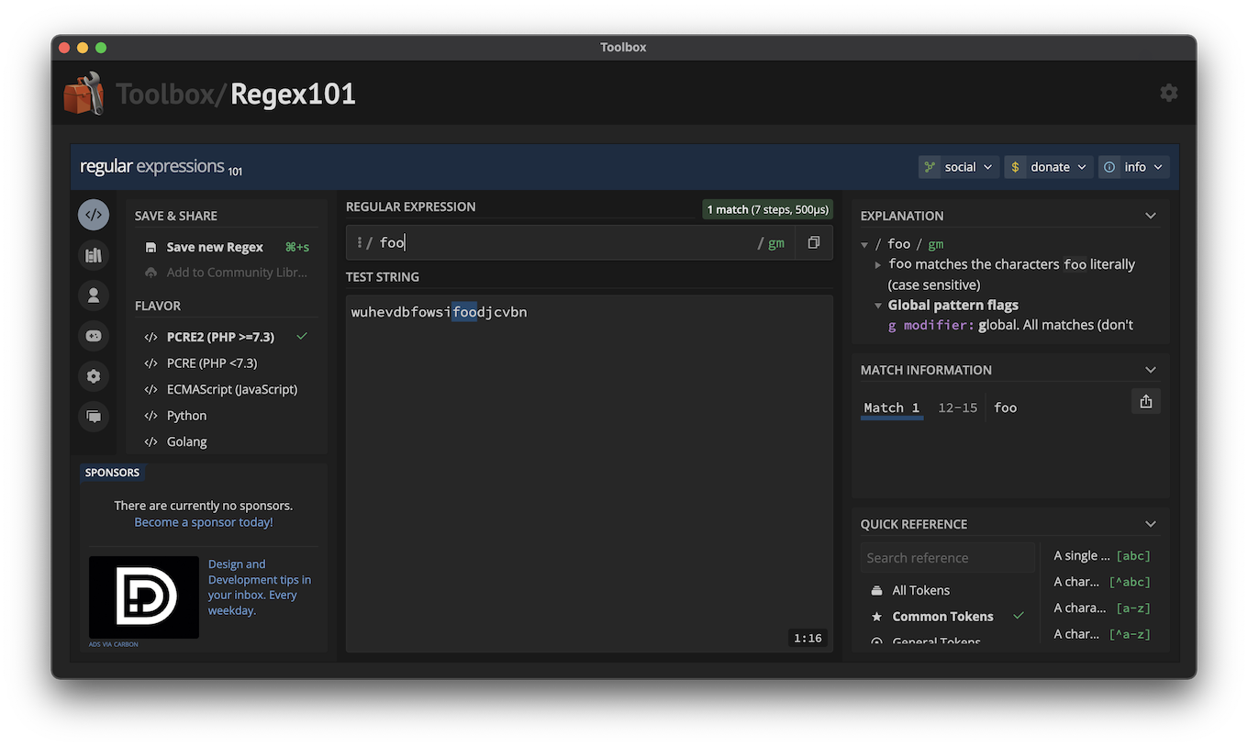Export matches with the share icon

pos(1145,401)
